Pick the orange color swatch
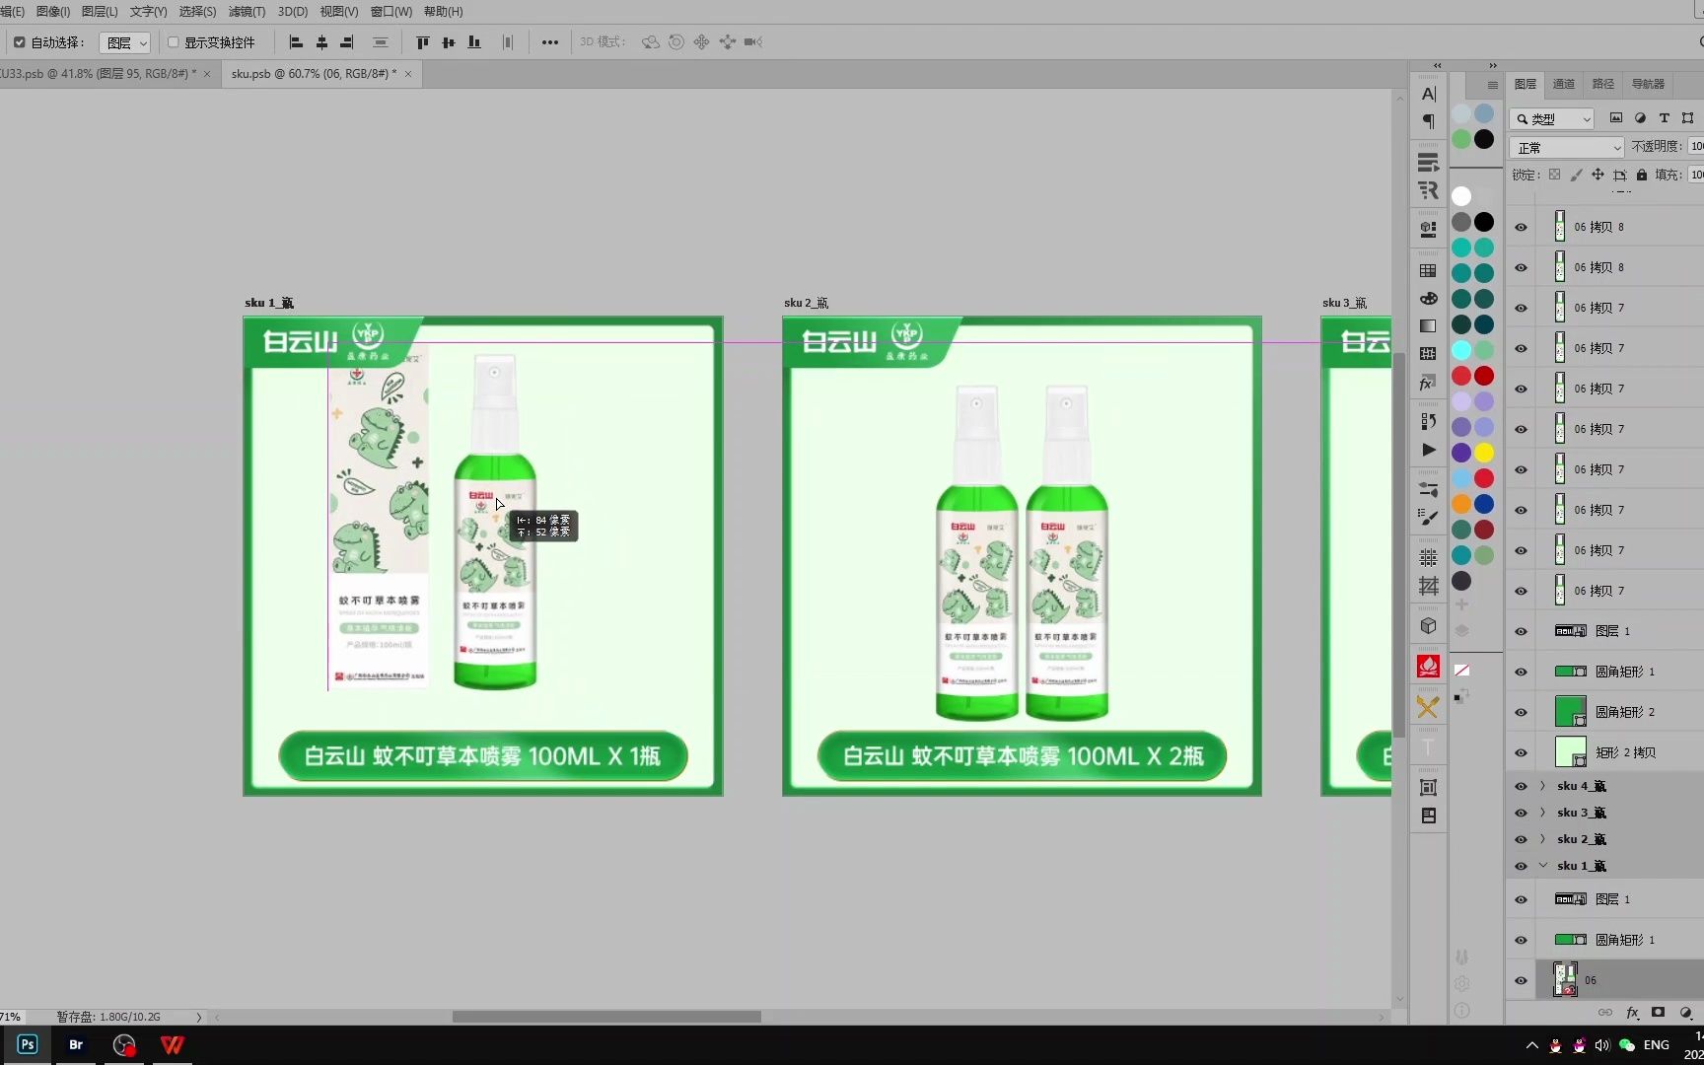The width and height of the screenshot is (1704, 1065). (x=1461, y=504)
